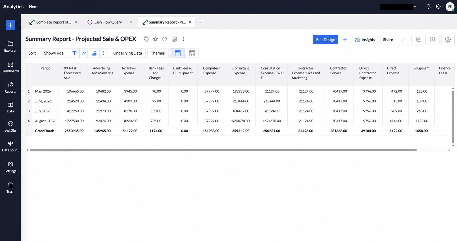Mark report as favorite with star icon
The width and height of the screenshot is (457, 241).
[155, 39]
